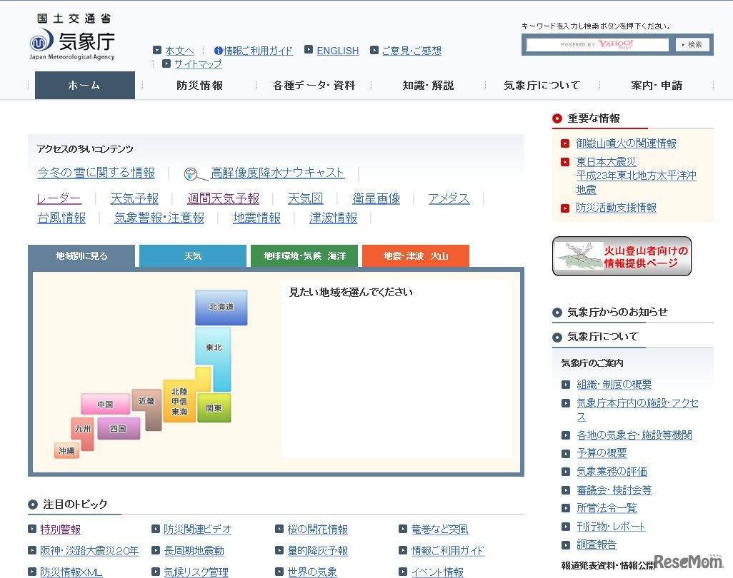Open the 特別警報 topic

[61, 529]
